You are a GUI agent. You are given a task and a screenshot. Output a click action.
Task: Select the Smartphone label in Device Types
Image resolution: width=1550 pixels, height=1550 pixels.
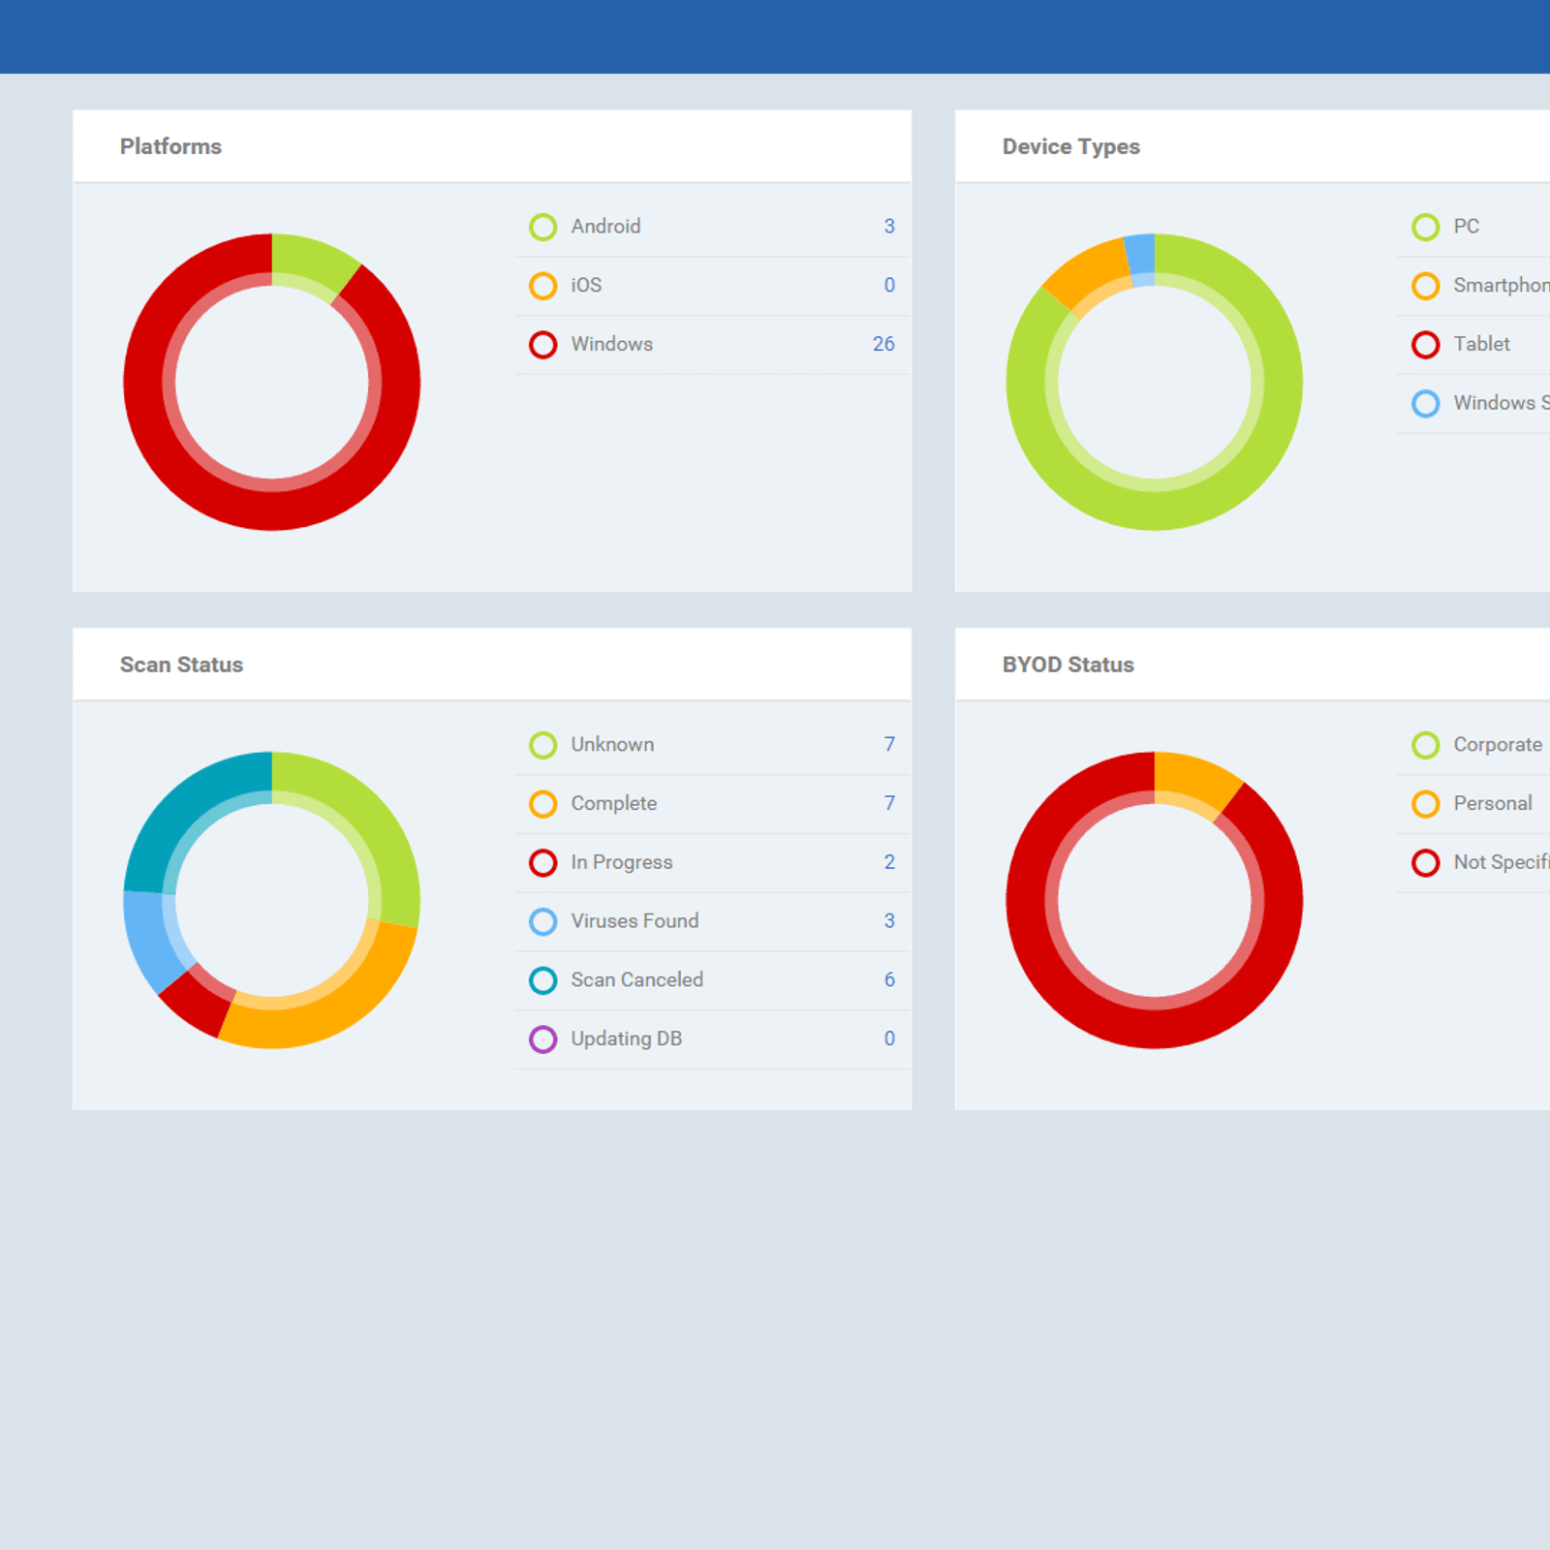pyautogui.click(x=1502, y=285)
